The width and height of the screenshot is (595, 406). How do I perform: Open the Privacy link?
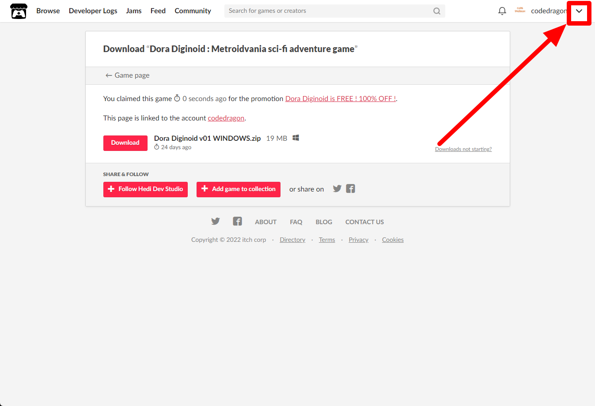pos(359,240)
